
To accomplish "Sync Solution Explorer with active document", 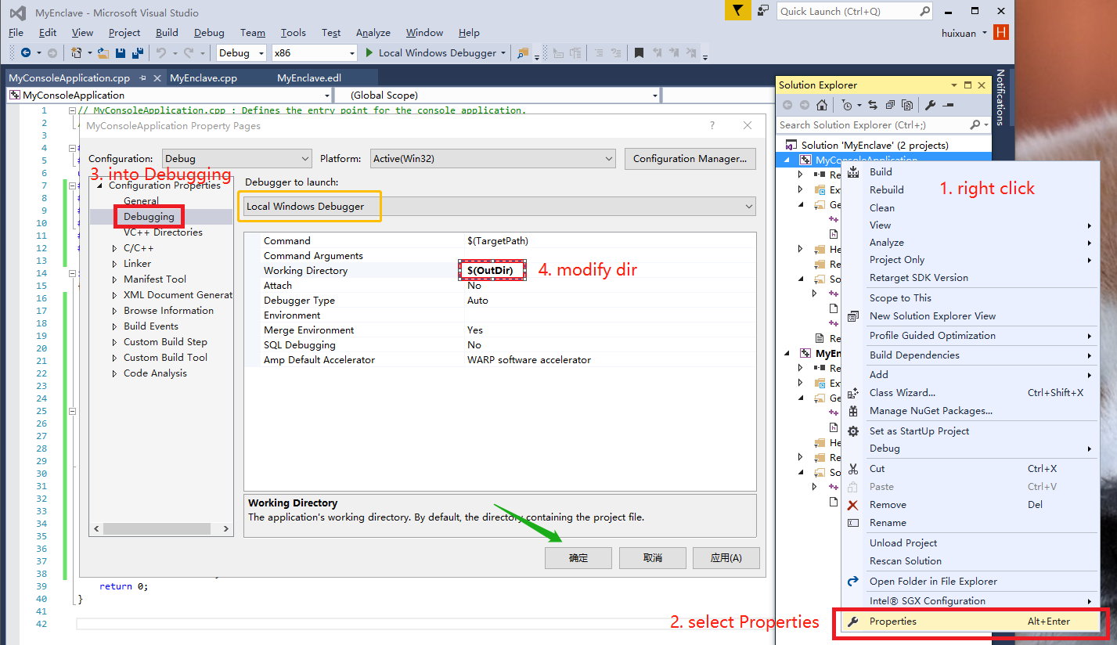I will click(x=873, y=105).
